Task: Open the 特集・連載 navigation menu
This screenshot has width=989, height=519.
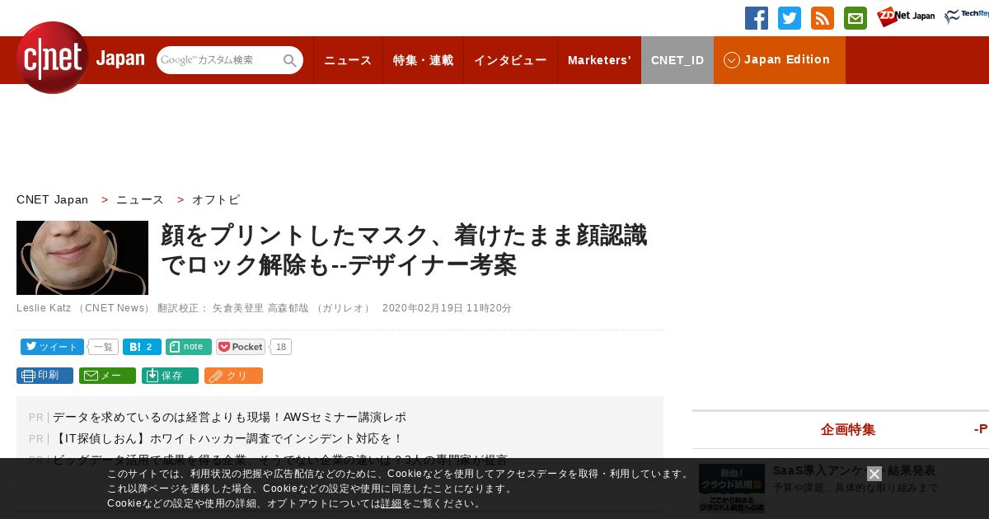Action: pyautogui.click(x=423, y=60)
